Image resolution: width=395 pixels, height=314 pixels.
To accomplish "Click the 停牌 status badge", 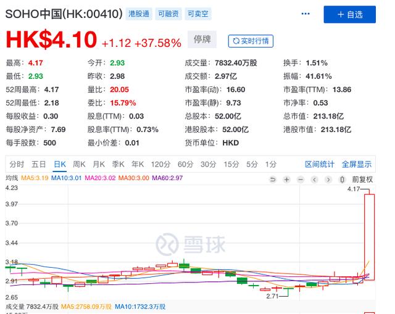I will 202,39.
